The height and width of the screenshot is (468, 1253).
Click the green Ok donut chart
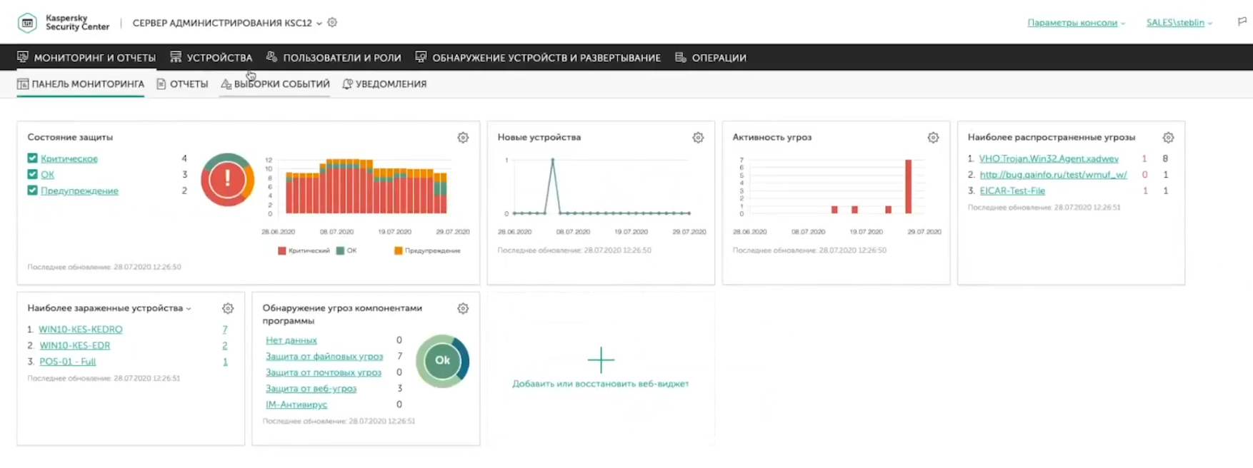(x=442, y=361)
